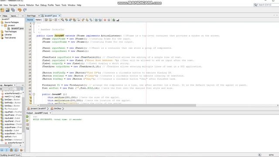Close the Output - JavaAWT (run) tab
This screenshot has width=279, height=157.
pyautogui.click(x=51, y=113)
